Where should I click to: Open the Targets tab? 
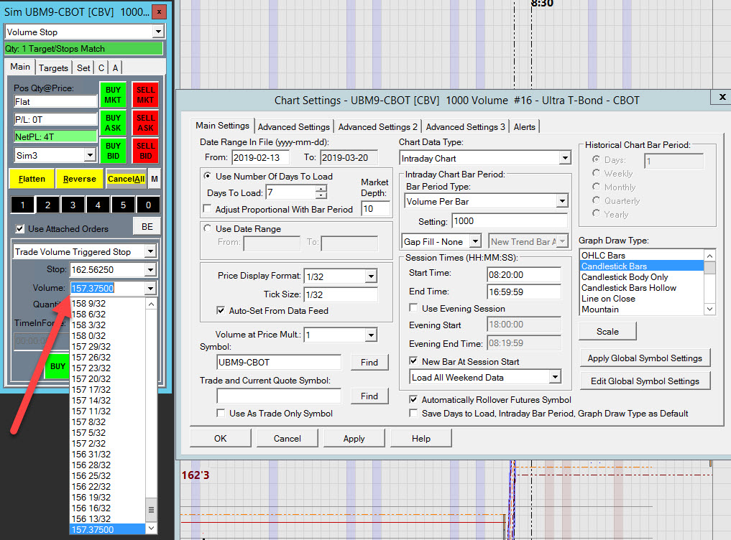point(54,68)
